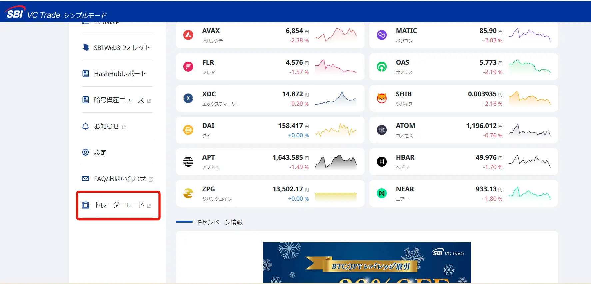Open the XDC price chart sparkline
591x284 pixels.
point(335,98)
